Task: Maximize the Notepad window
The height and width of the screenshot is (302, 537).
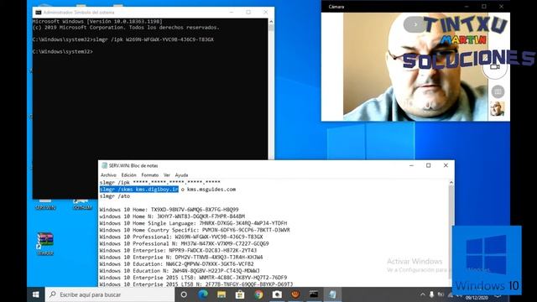Action: point(429,165)
